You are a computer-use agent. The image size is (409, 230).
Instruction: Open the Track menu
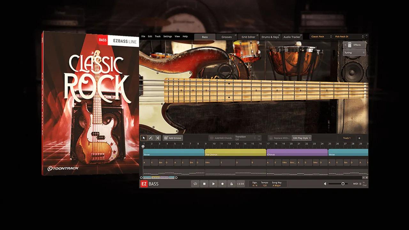click(158, 36)
